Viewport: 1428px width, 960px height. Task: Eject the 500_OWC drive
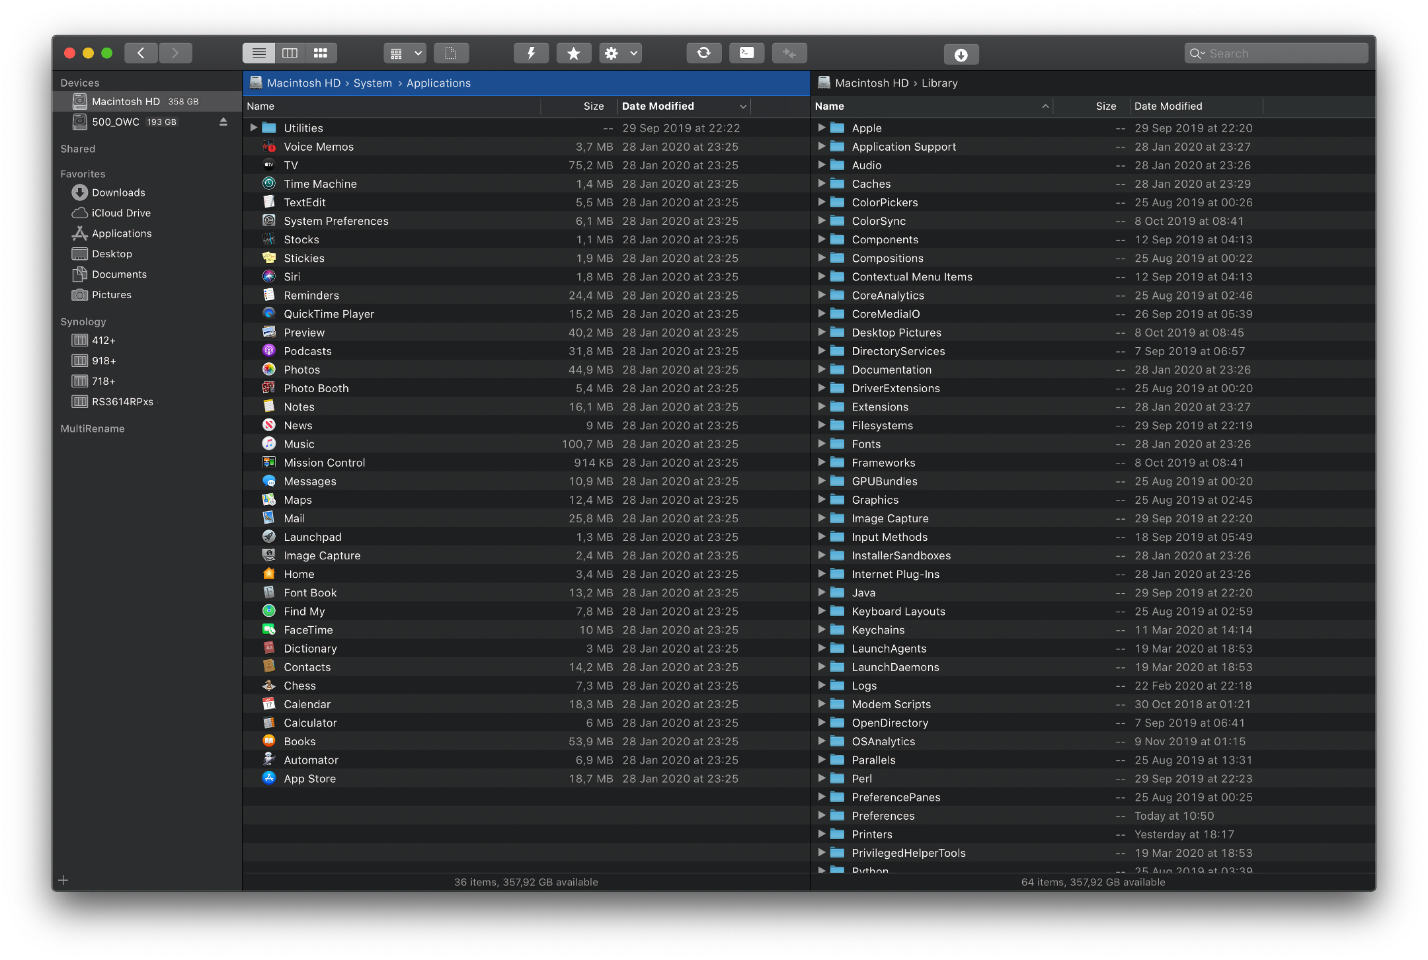(223, 122)
